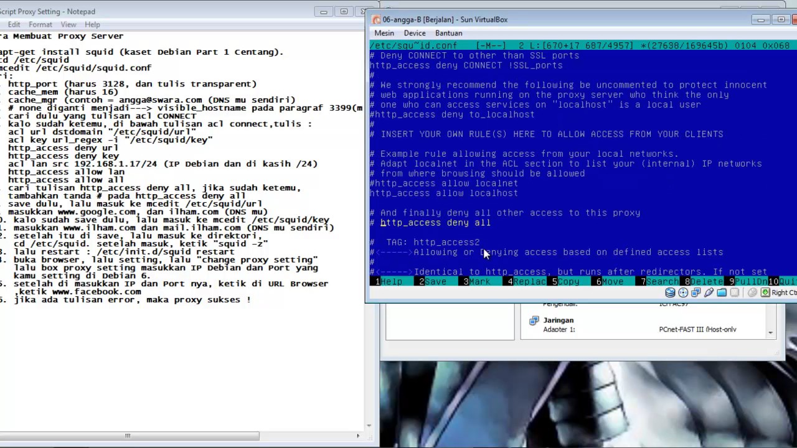Click the USB devices status icon
The image size is (797, 448).
coord(709,292)
